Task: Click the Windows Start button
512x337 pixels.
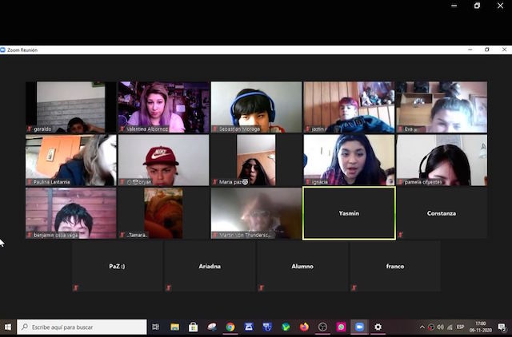Action: click(8, 327)
